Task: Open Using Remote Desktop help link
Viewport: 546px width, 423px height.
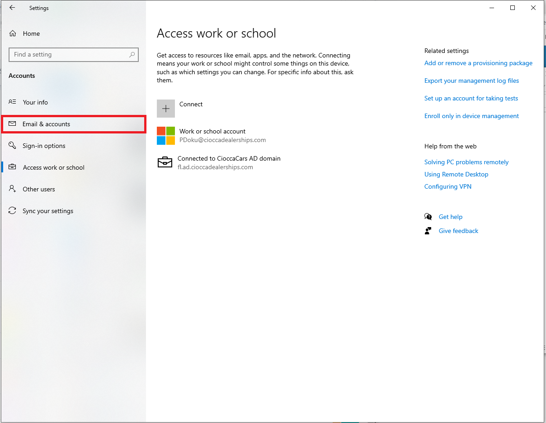Action: (456, 174)
